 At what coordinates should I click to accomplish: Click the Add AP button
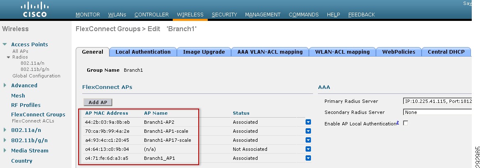pos(98,102)
